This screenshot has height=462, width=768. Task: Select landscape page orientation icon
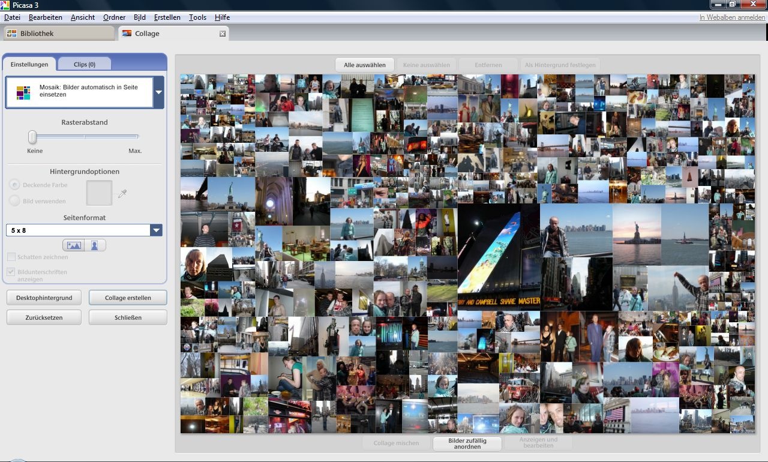(74, 245)
